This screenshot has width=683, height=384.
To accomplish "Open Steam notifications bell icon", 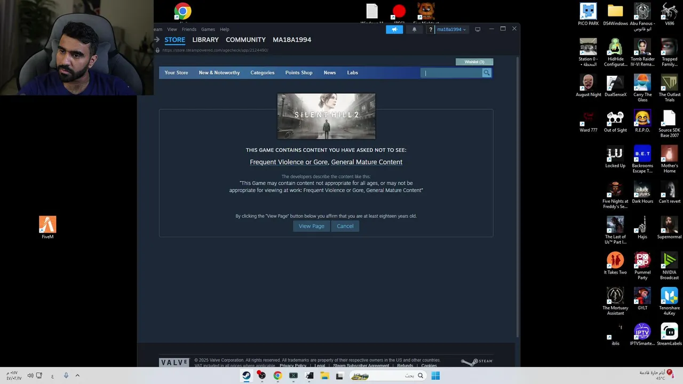I will [414, 29].
